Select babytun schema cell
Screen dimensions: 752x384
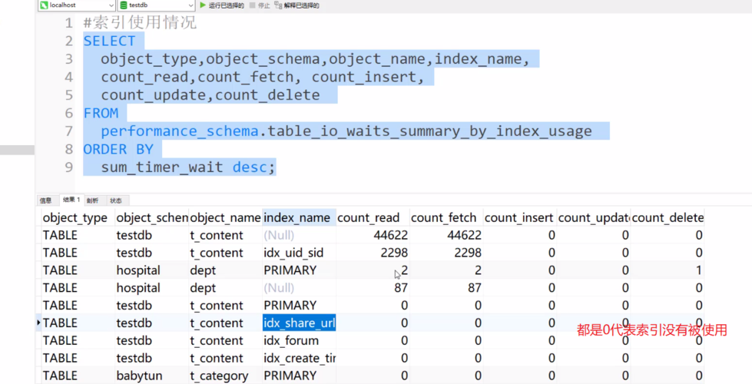pos(151,376)
